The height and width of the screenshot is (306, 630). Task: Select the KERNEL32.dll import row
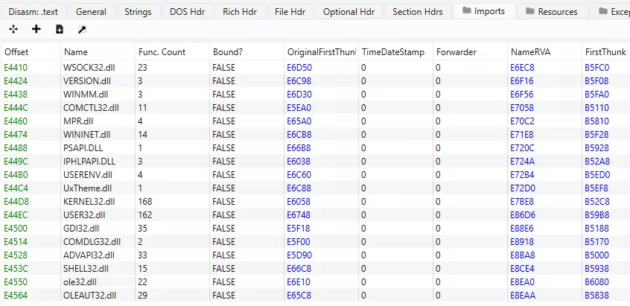tap(89, 202)
